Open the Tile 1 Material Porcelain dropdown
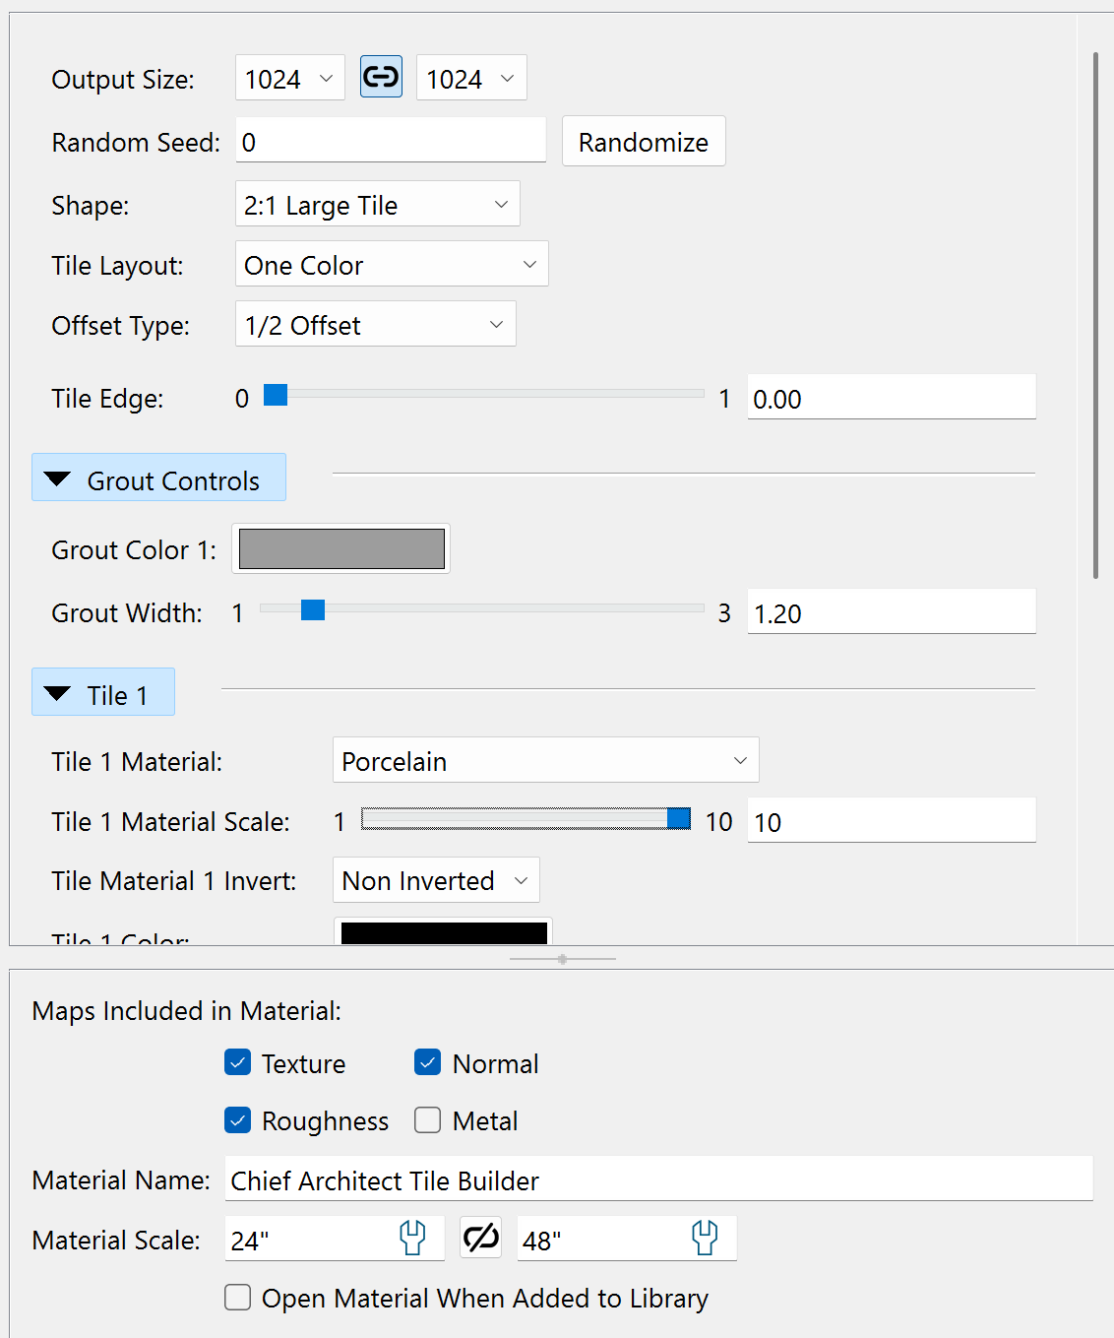1114x1338 pixels. (x=545, y=761)
